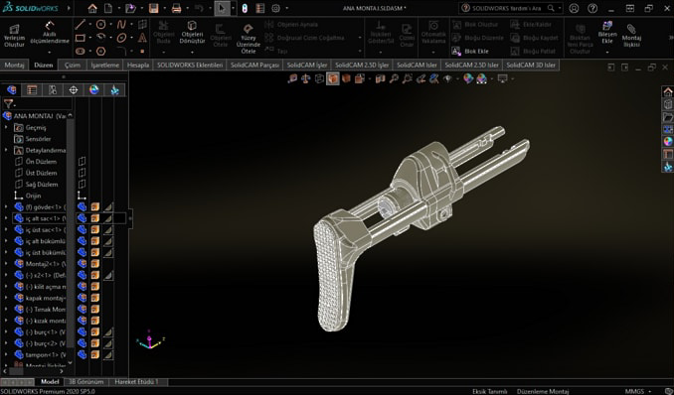Open the Bileşen Ekle dropdown arrow
674x395 pixels.
pos(607,52)
